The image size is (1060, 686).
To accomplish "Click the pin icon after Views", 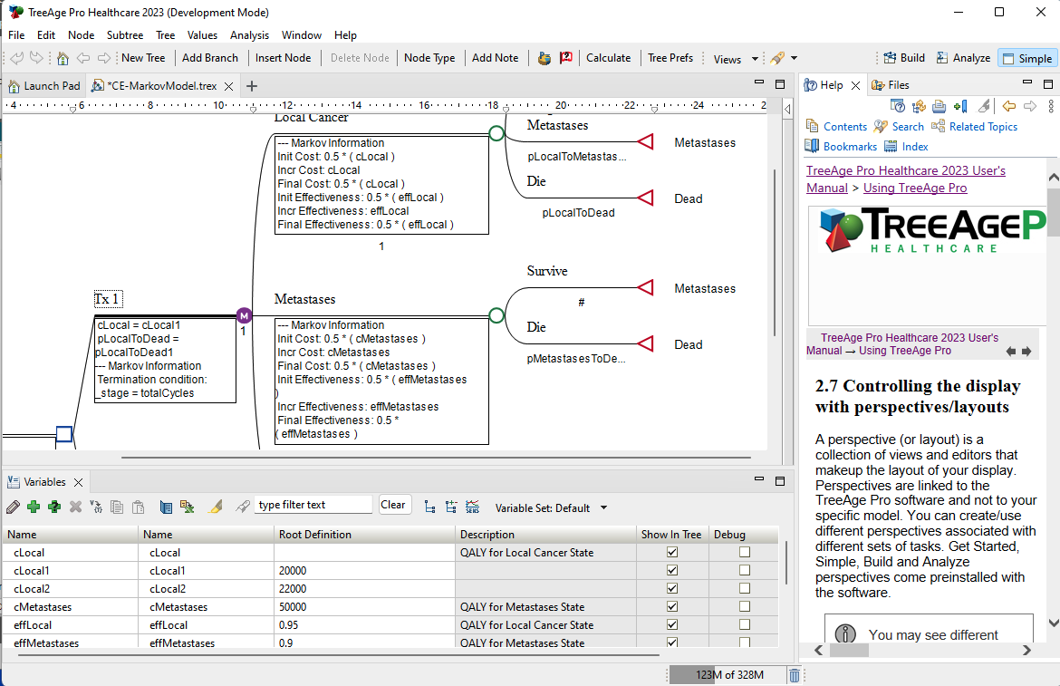I will click(x=777, y=58).
